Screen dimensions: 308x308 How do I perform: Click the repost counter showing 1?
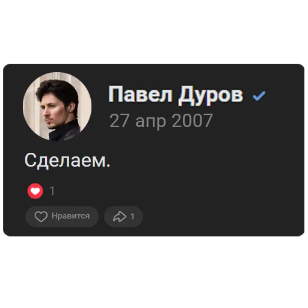132,217
